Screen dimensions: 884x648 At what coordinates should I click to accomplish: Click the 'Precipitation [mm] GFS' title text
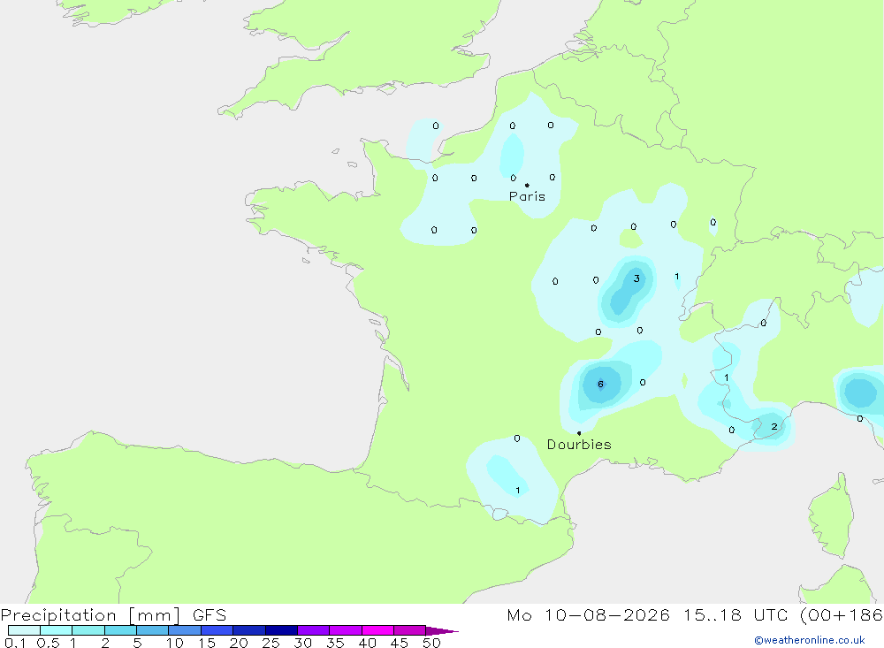click(113, 615)
